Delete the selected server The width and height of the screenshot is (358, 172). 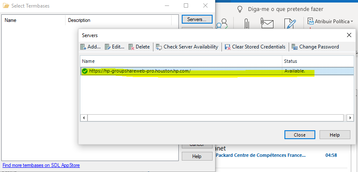coord(139,47)
